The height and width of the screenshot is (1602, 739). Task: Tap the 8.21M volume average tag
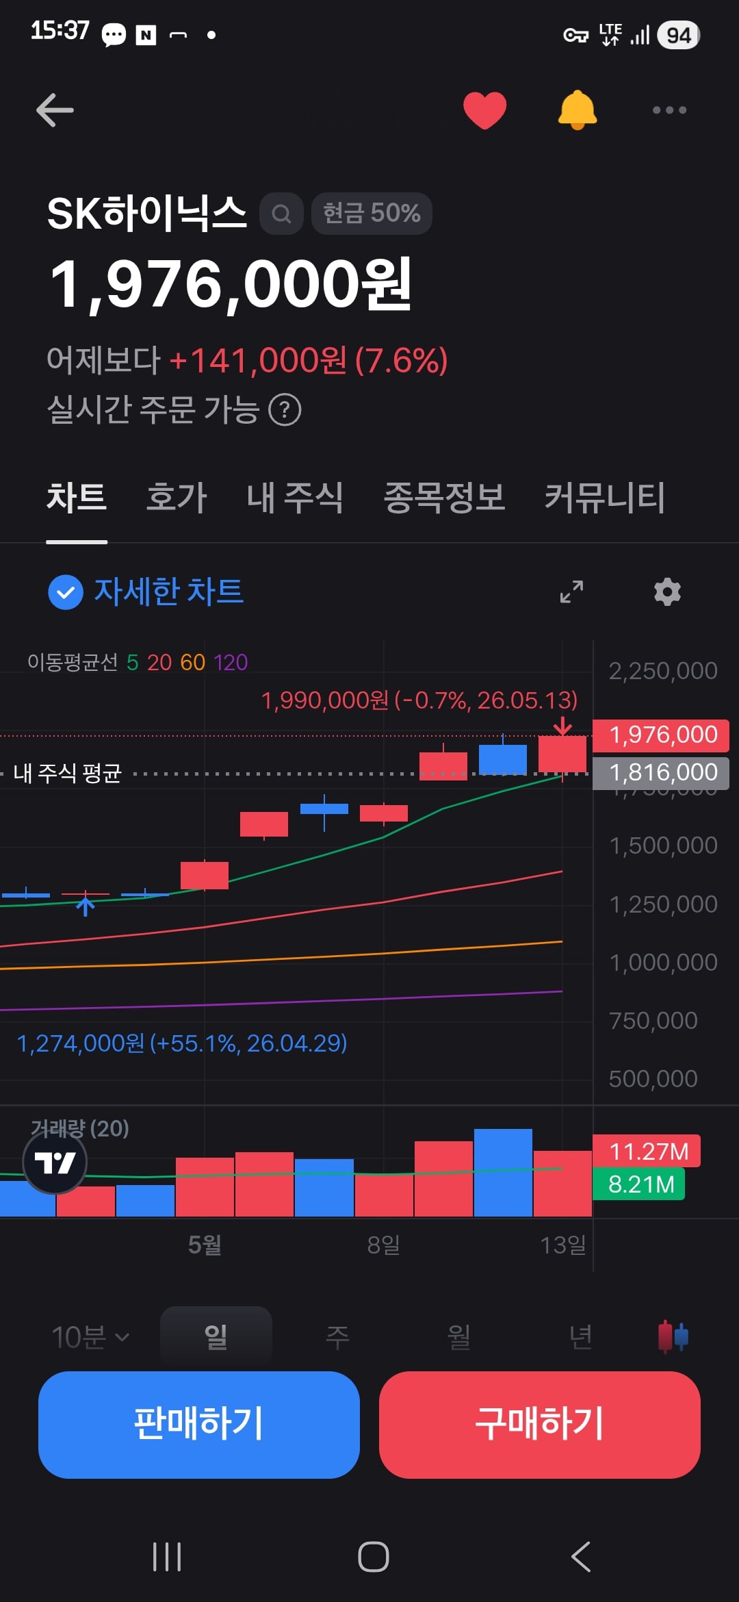[639, 1184]
